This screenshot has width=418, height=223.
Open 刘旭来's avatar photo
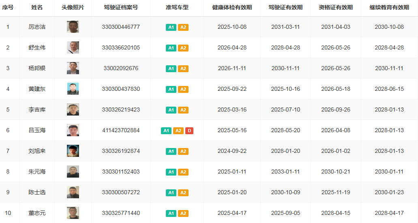click(73, 151)
